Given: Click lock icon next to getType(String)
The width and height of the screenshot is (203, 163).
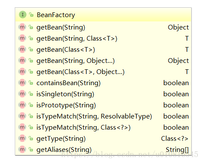Looking at the screenshot, I should (x=31, y=138).
